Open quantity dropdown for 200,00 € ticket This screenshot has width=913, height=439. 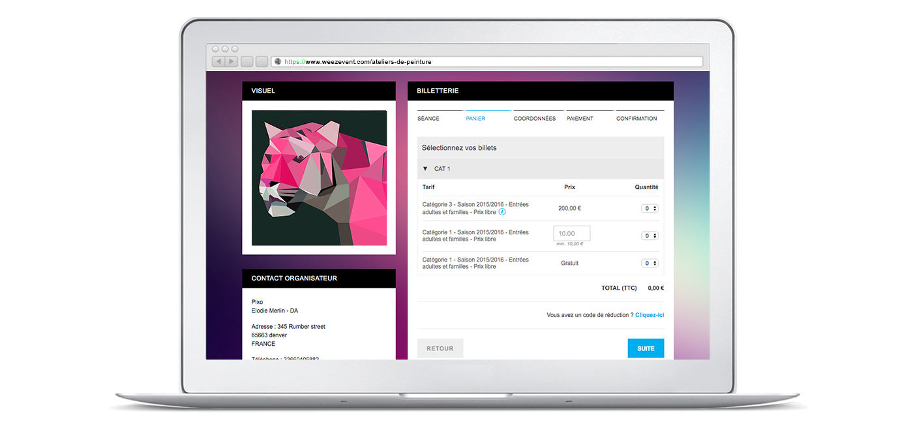coord(650,209)
